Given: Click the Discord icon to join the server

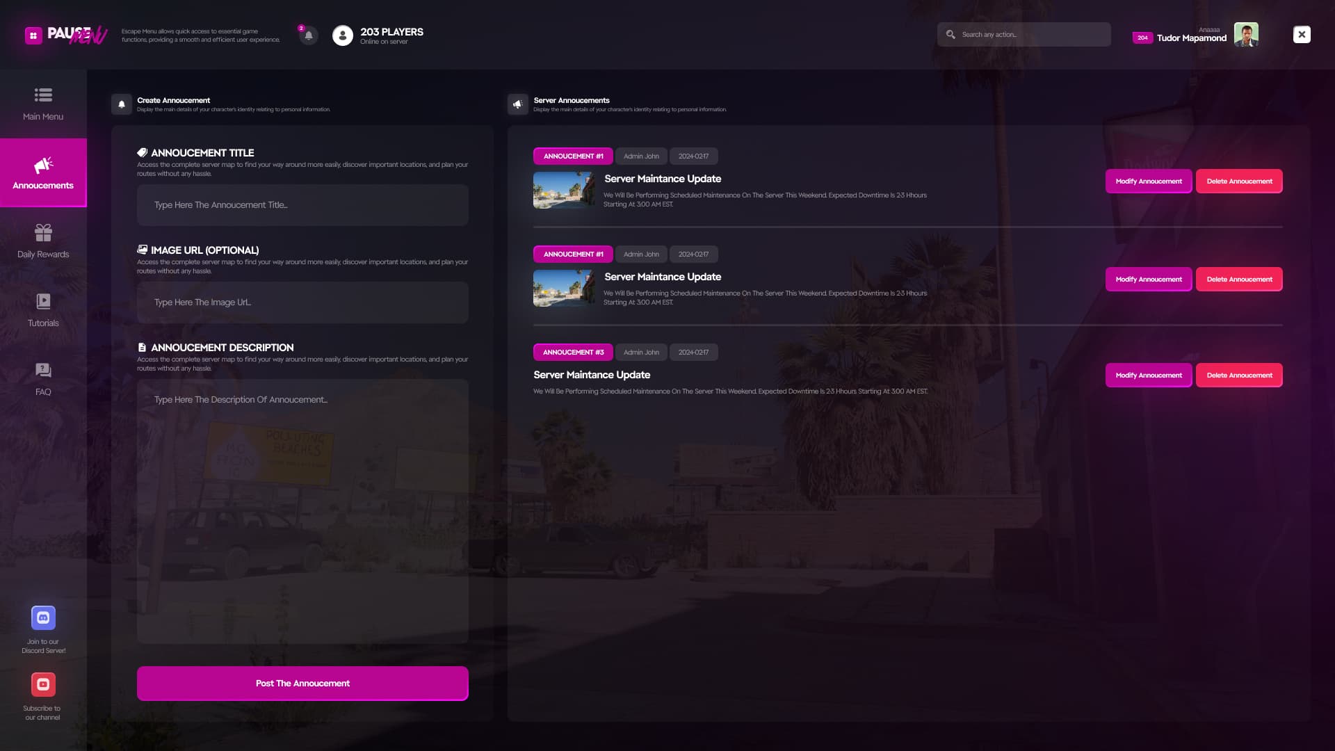Looking at the screenshot, I should tap(43, 617).
